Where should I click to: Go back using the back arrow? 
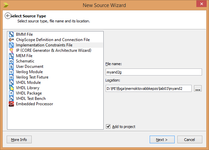[8, 16]
